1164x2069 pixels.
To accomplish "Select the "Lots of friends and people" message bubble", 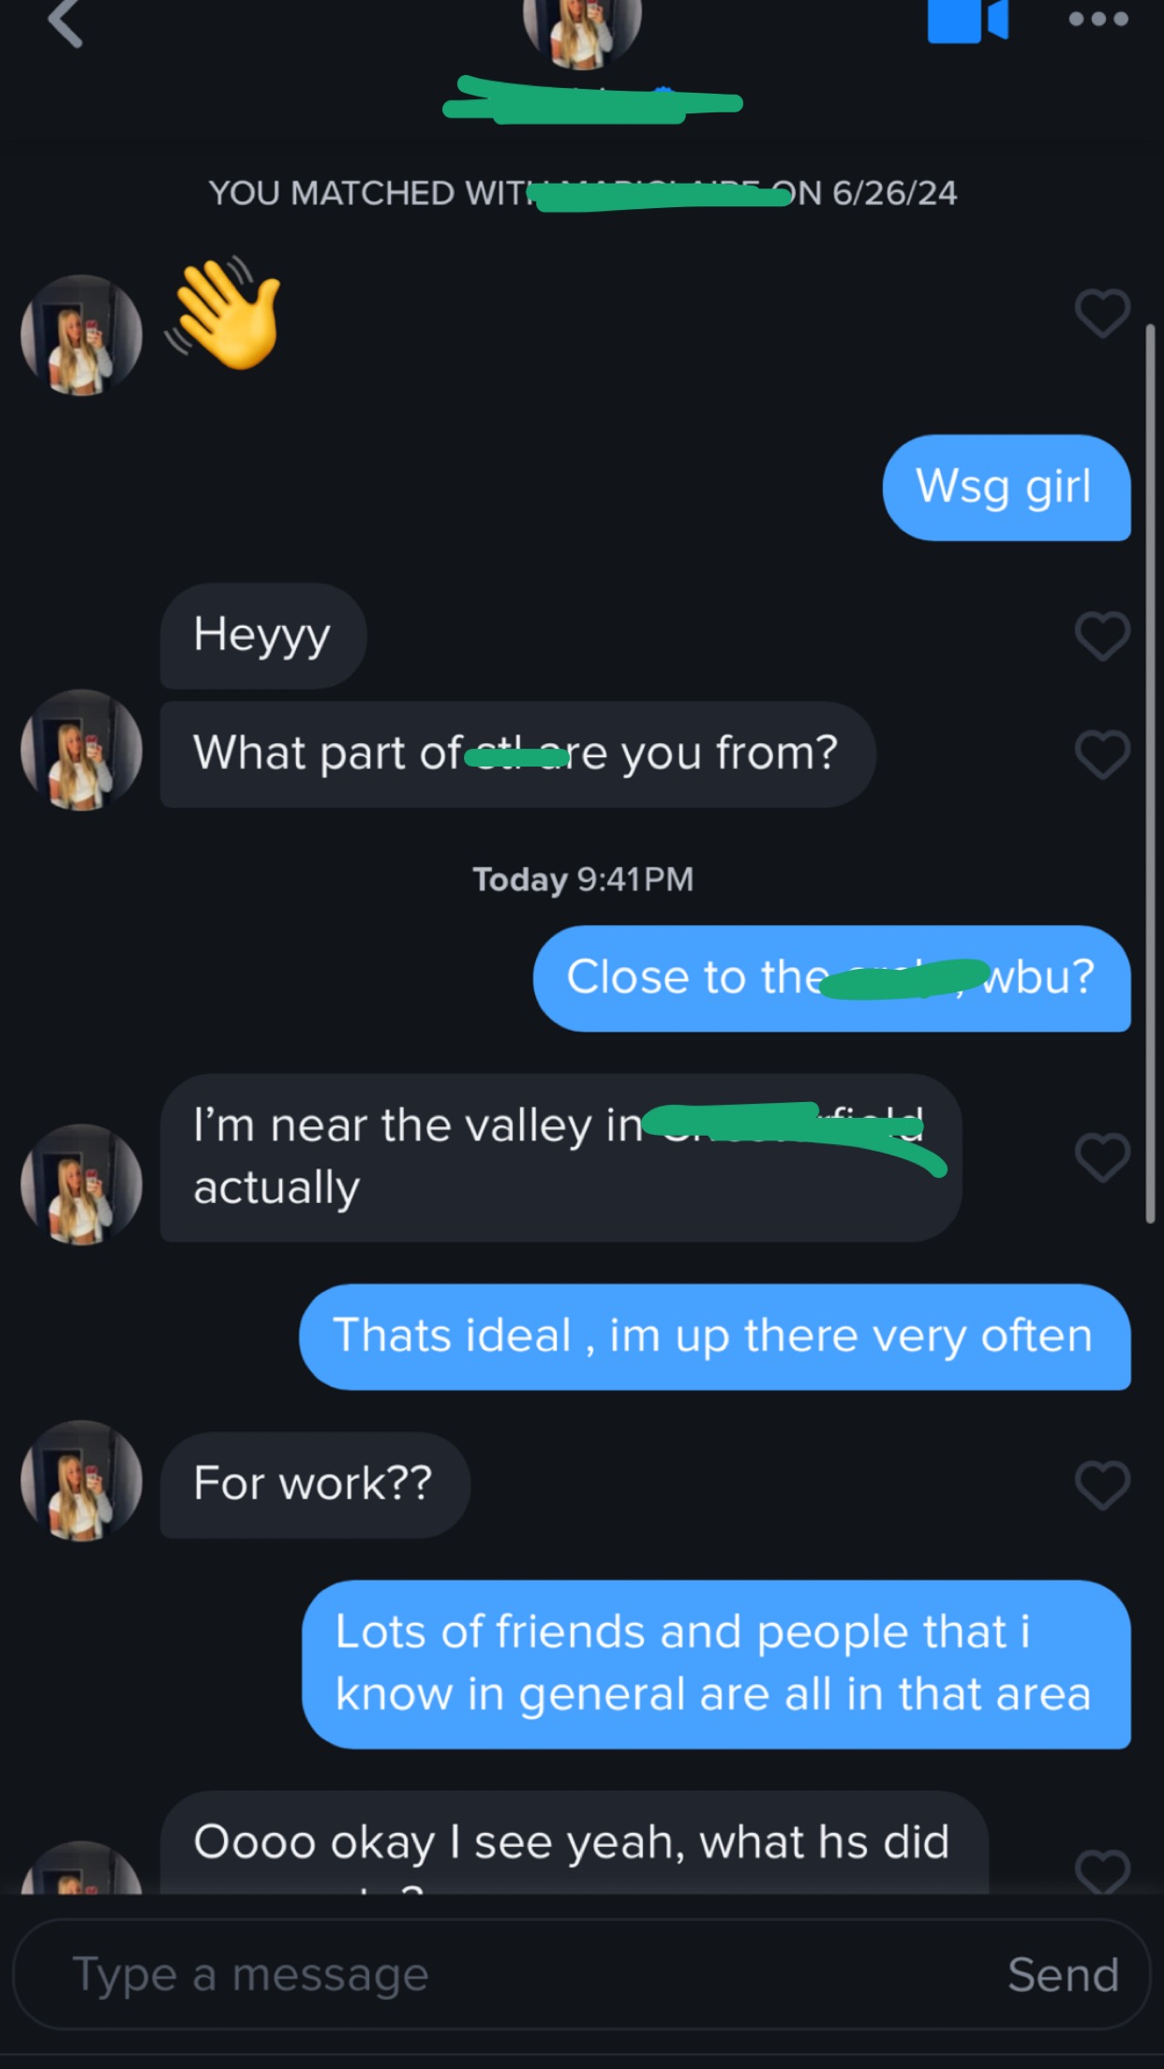I will 717,1664.
